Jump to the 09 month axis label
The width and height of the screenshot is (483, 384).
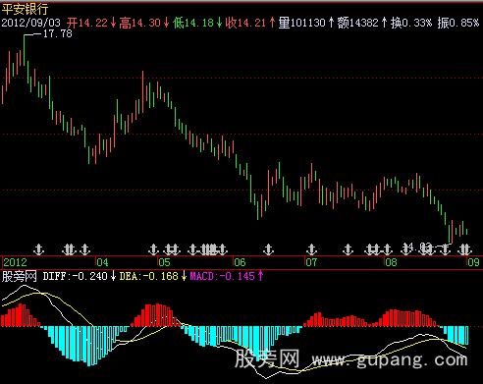click(473, 262)
